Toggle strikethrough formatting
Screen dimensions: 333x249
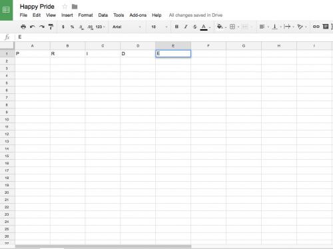(x=194, y=27)
